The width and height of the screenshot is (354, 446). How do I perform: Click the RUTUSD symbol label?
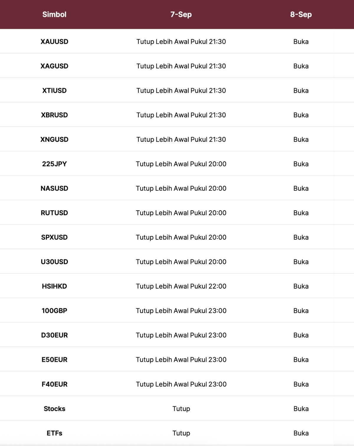[54, 213]
